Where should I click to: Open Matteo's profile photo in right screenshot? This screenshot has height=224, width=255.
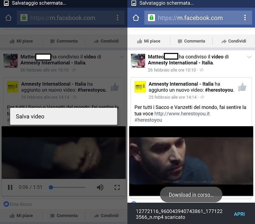coord(138,61)
